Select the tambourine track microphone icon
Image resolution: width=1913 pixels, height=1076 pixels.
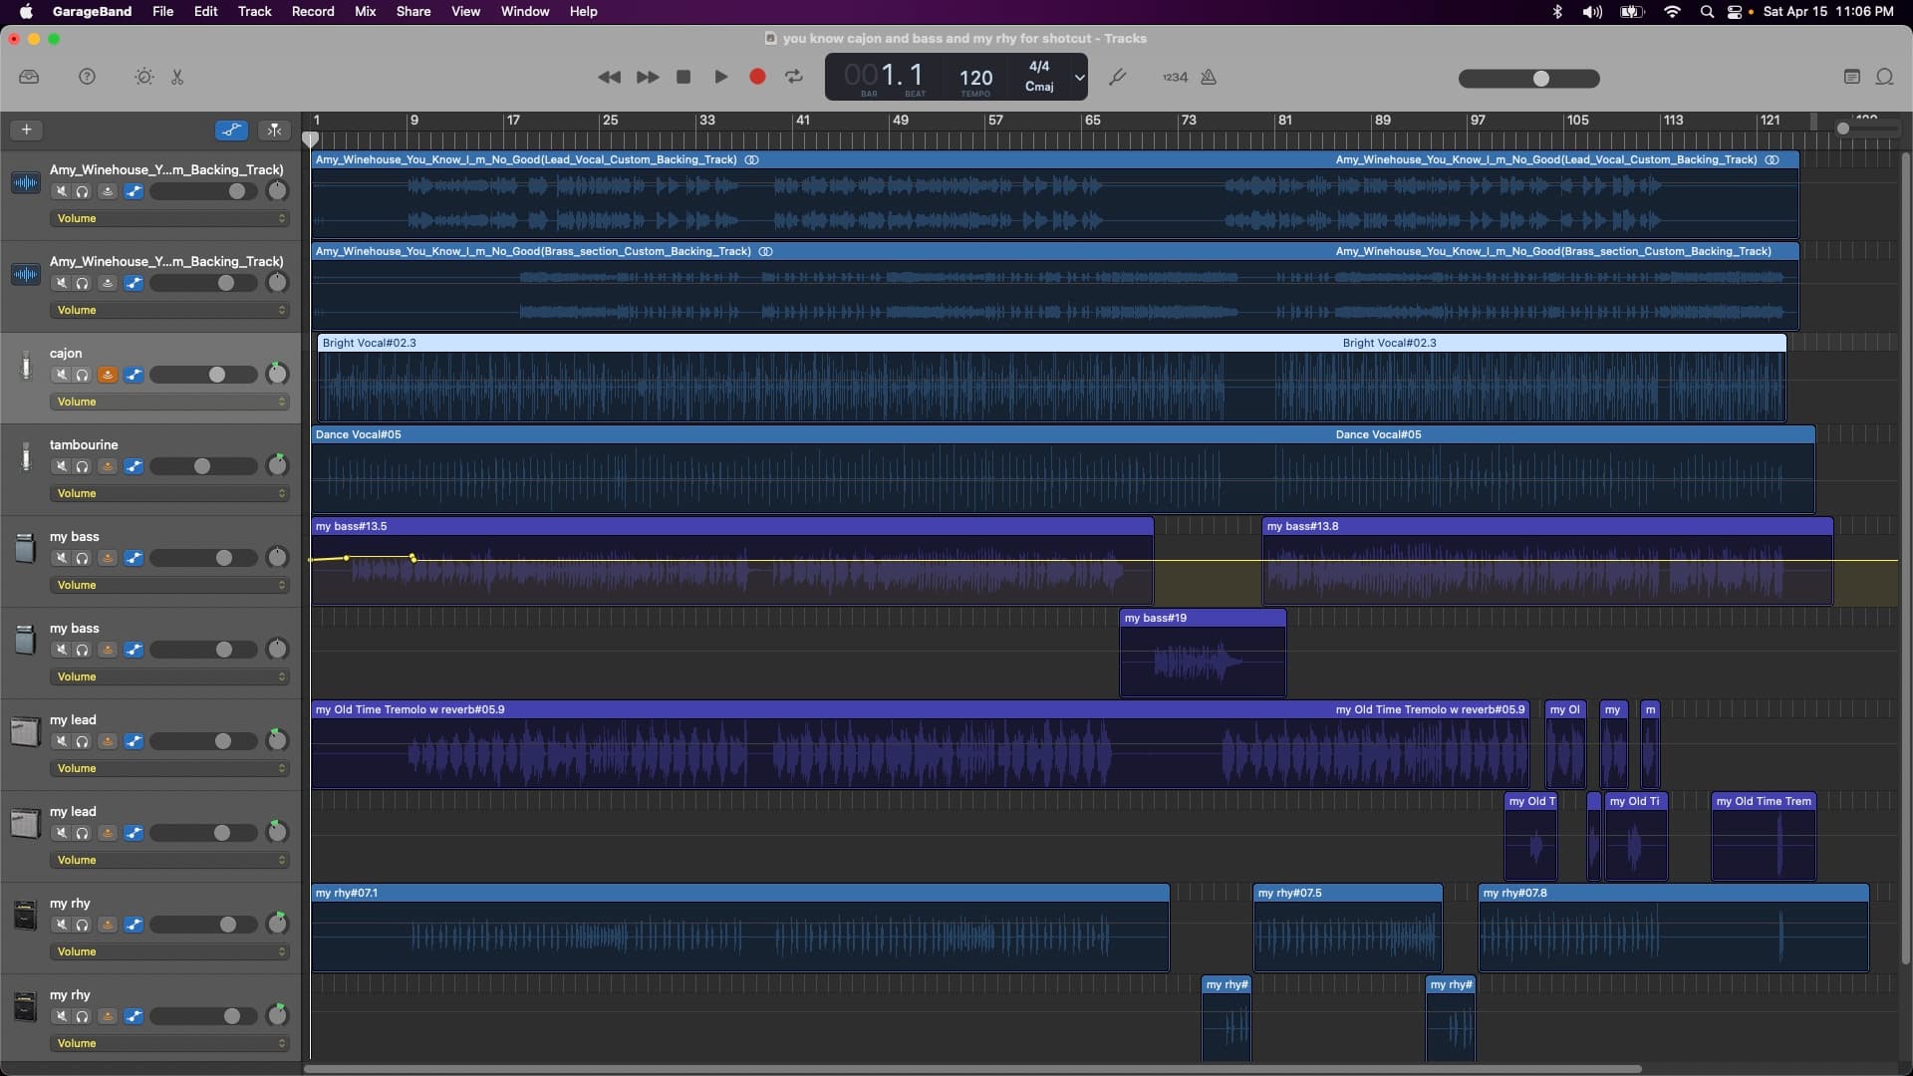25,458
